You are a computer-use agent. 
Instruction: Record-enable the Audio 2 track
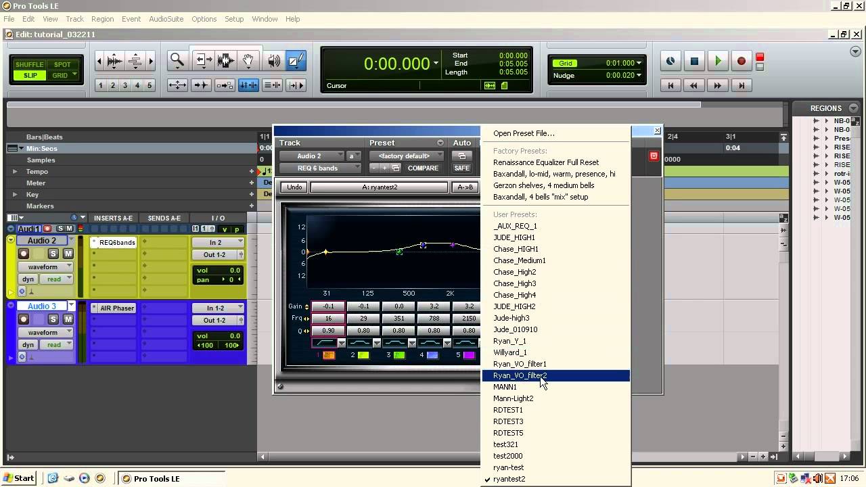[24, 254]
